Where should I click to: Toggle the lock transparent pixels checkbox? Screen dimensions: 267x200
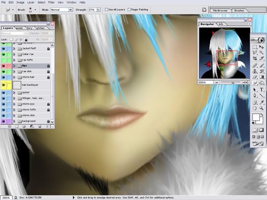pyautogui.click(x=11, y=40)
